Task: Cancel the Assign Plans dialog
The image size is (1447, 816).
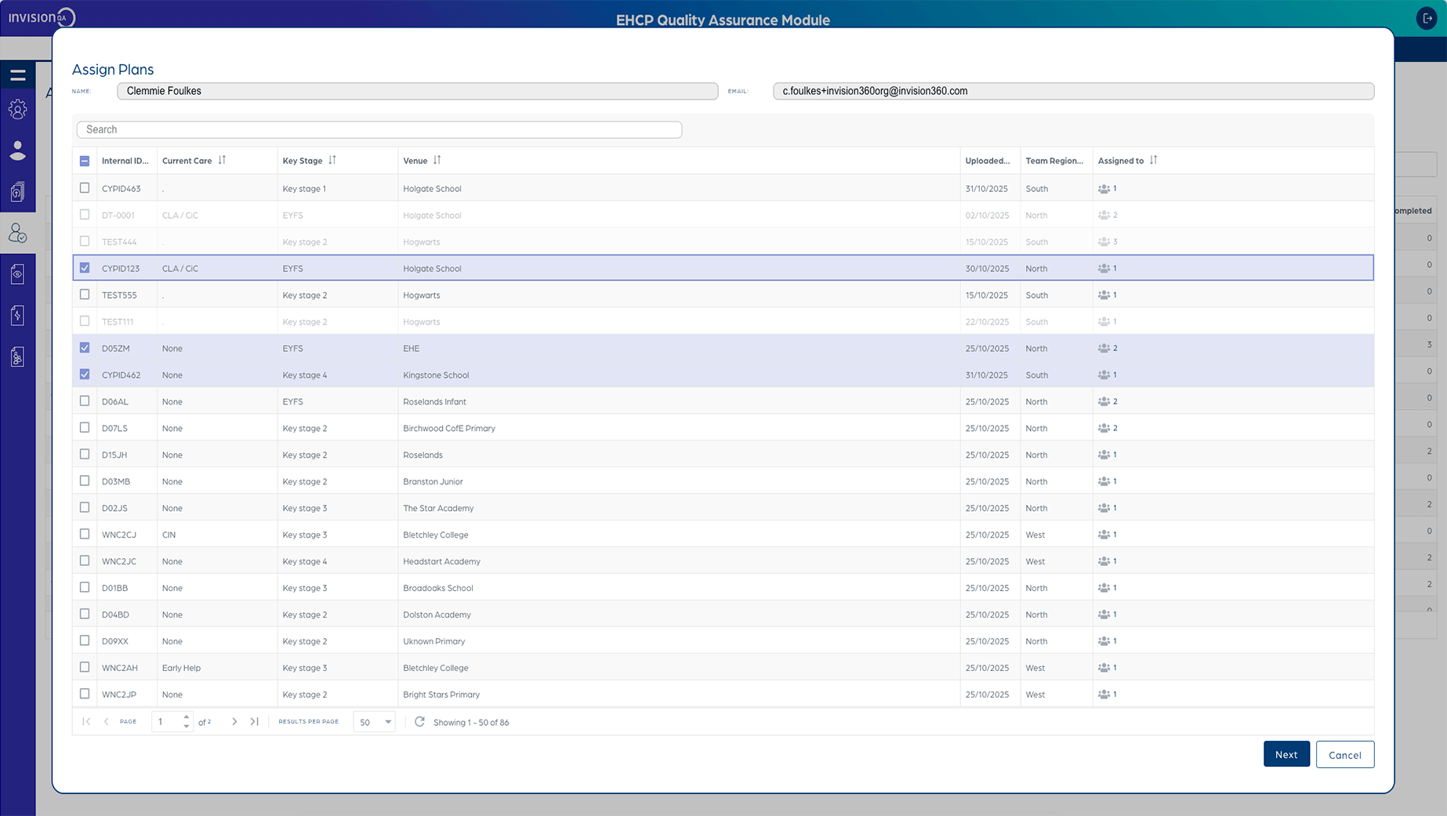Action: 1344,754
